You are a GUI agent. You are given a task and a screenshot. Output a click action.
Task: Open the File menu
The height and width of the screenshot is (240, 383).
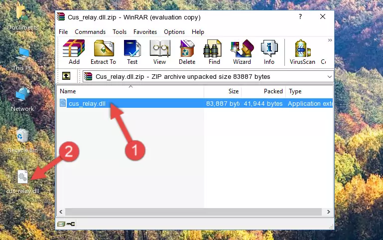pos(63,32)
